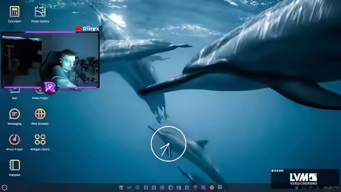Open the notepad taskbar icon
Screen dimensions: 341x192
[170, 187]
